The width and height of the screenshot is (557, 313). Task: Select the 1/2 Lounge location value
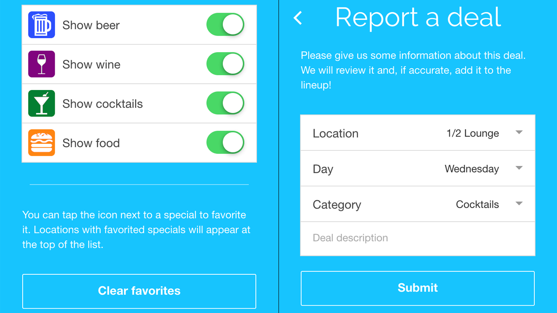[473, 133]
